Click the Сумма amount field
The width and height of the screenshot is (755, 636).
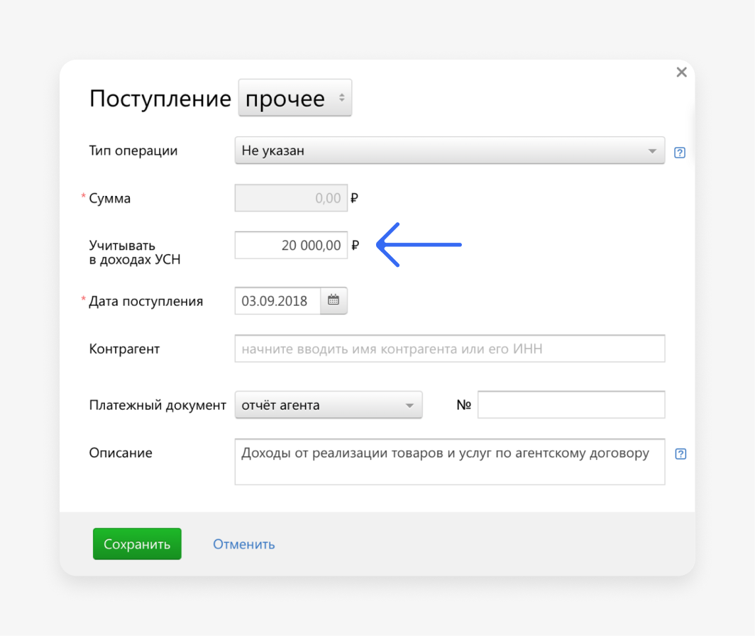[x=291, y=197]
